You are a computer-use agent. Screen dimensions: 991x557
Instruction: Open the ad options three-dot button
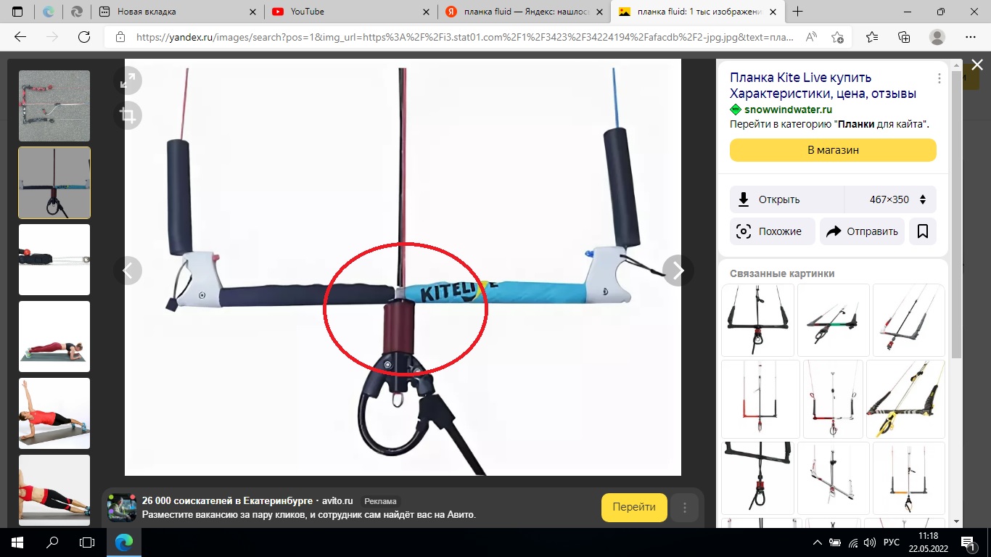[684, 507]
